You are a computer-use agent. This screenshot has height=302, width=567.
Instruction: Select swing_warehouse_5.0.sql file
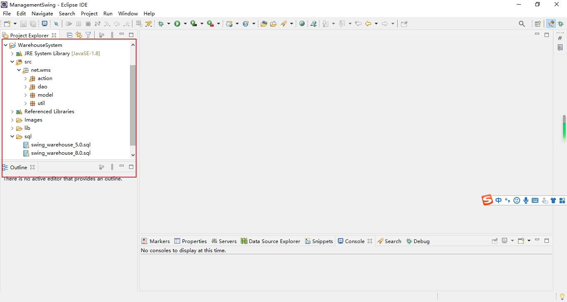click(x=61, y=145)
